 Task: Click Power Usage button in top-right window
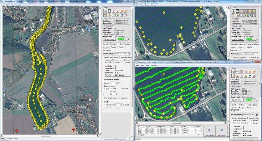[237, 39]
